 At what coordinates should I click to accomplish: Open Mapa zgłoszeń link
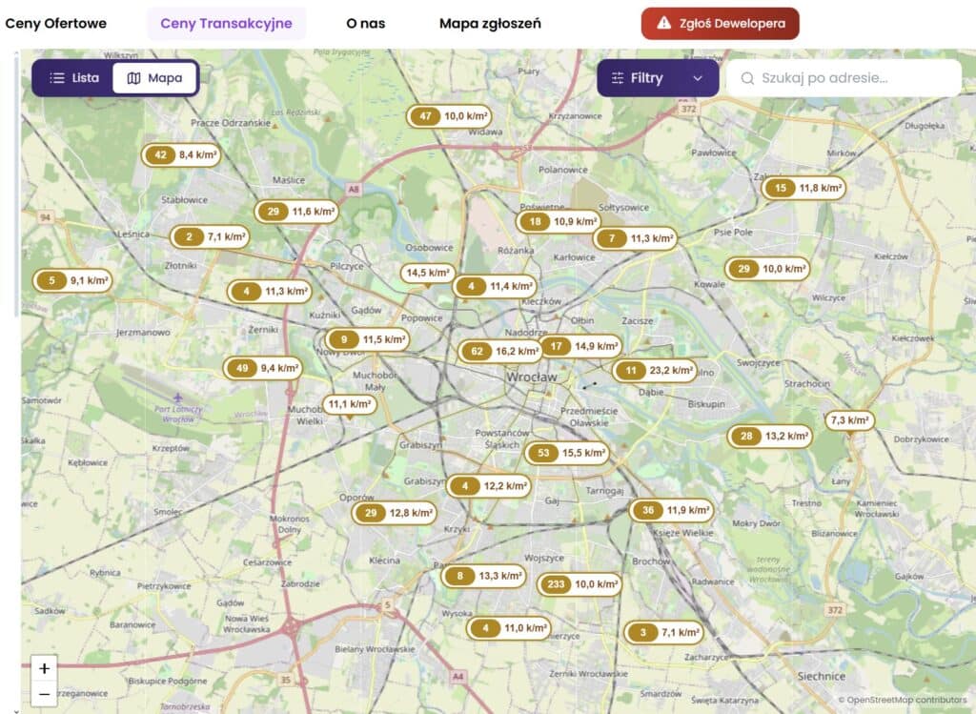pyautogui.click(x=490, y=23)
